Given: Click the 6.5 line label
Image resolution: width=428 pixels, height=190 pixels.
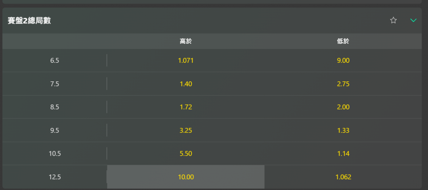Looking at the screenshot, I should pos(55,61).
